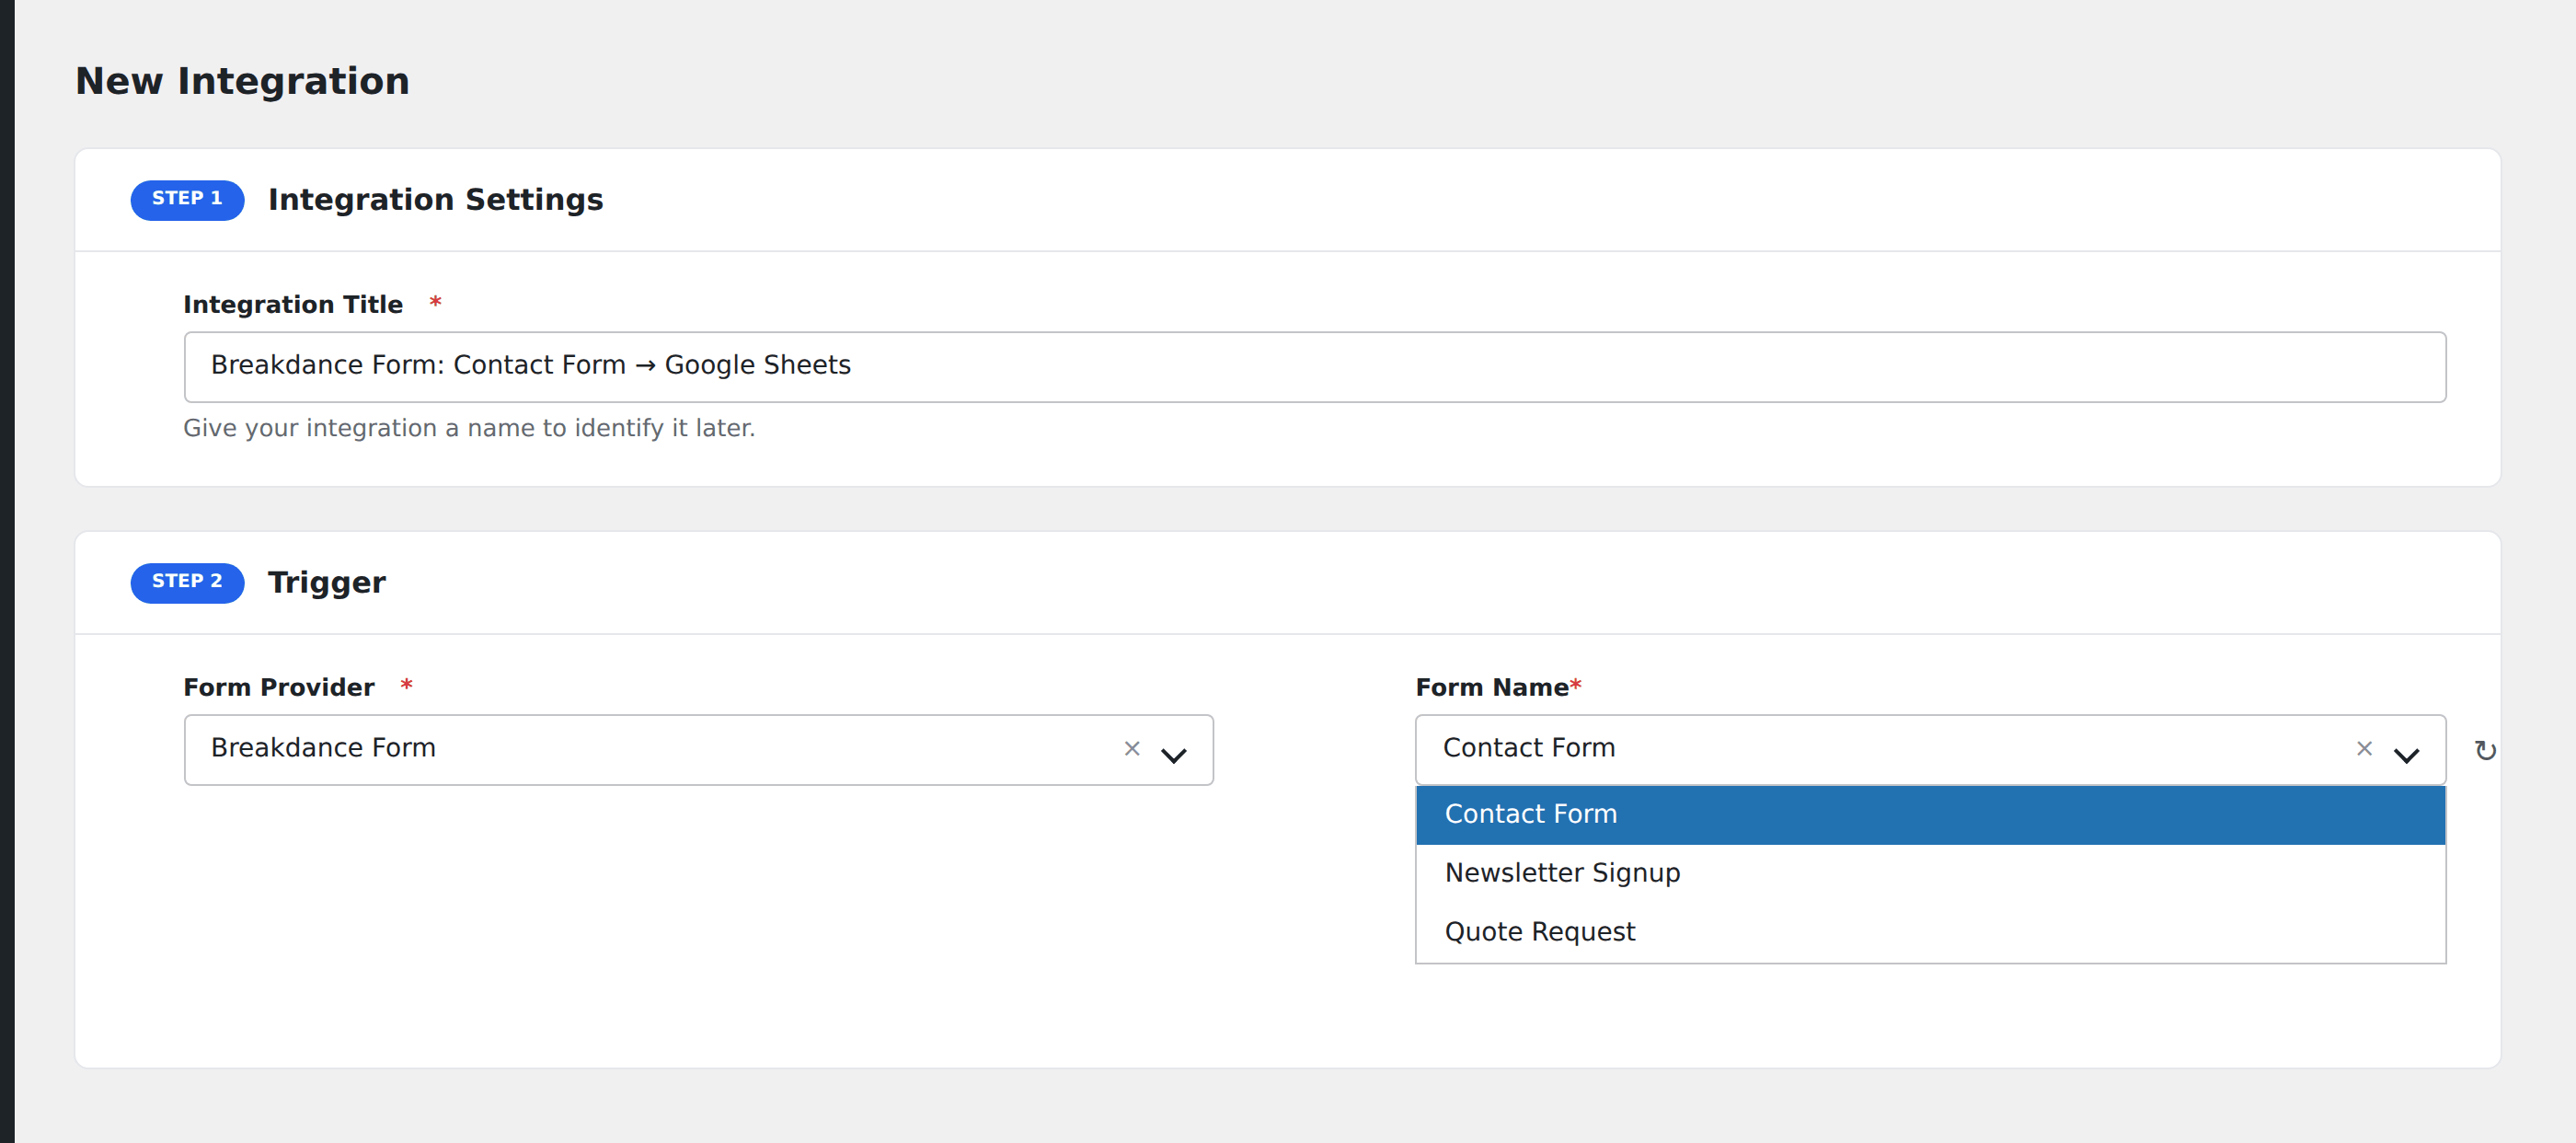
Task: Click the integration name help text
Action: [x=468, y=428]
